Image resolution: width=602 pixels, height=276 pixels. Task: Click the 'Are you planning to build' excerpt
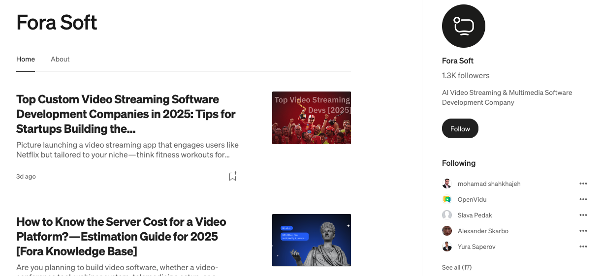[117, 270]
